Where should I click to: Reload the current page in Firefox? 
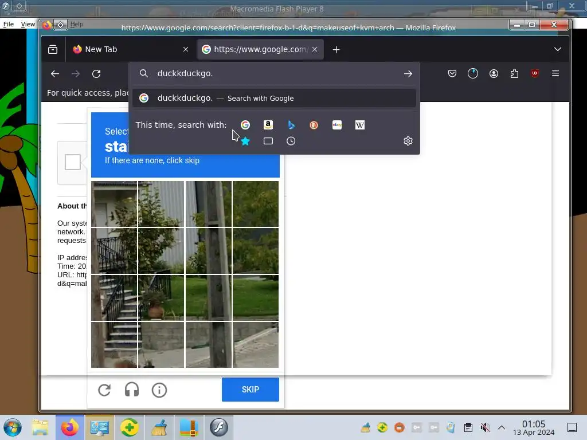point(96,74)
